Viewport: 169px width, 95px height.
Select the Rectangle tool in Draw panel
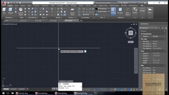tap(43, 15)
